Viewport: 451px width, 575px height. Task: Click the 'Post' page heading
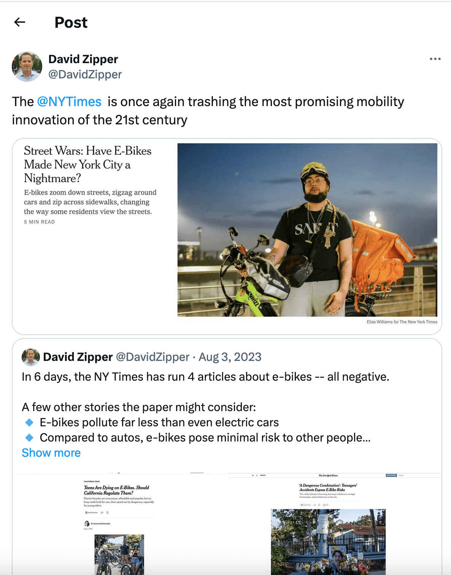tap(71, 23)
